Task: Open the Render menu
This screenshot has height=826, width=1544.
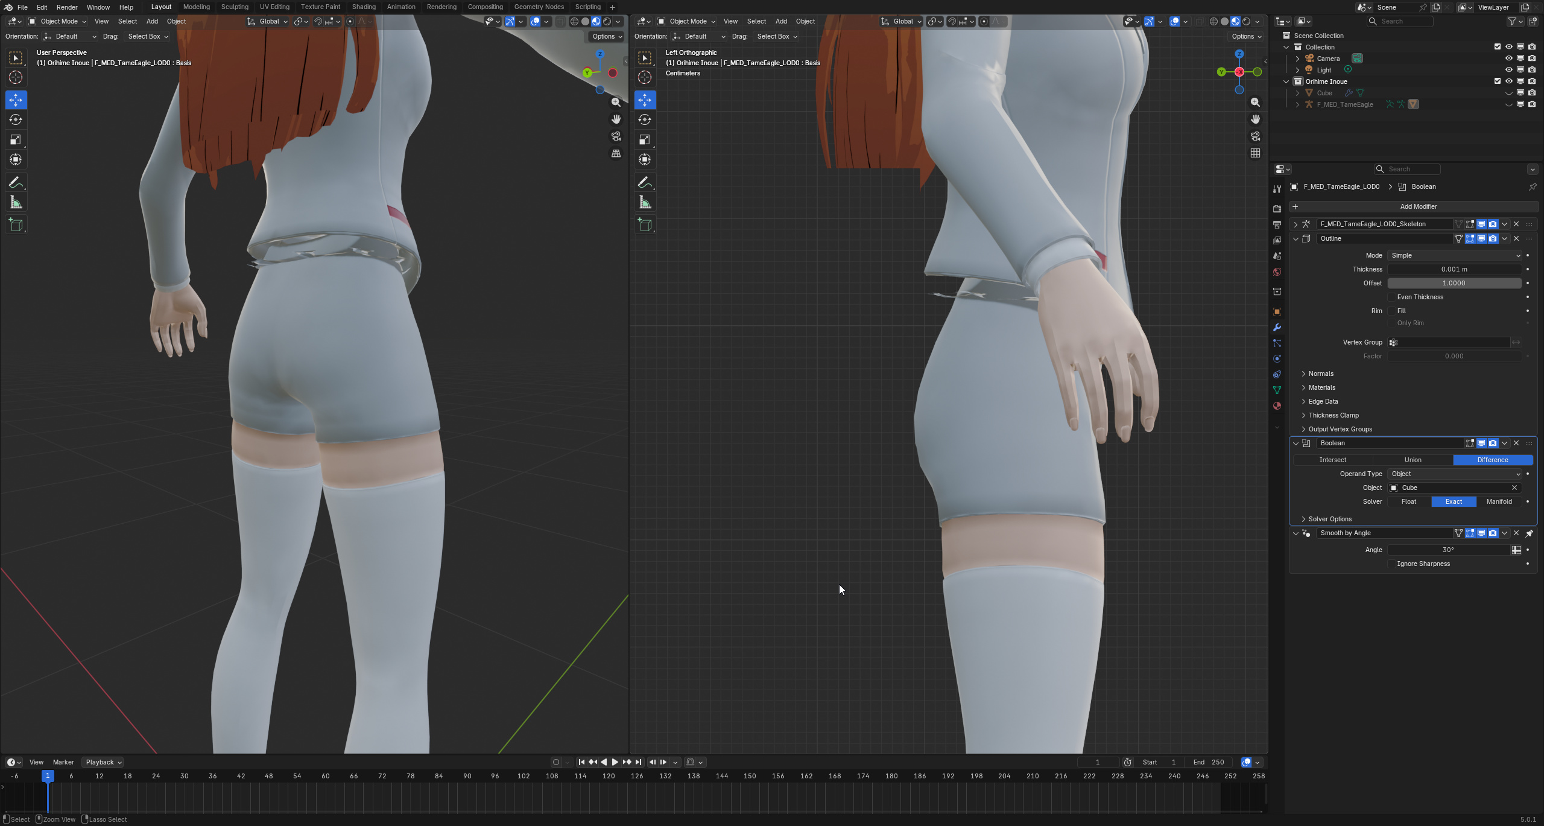Action: [x=67, y=7]
